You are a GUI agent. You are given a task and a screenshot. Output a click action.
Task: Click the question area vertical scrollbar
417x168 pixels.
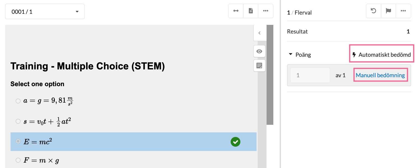(x=270, y=75)
